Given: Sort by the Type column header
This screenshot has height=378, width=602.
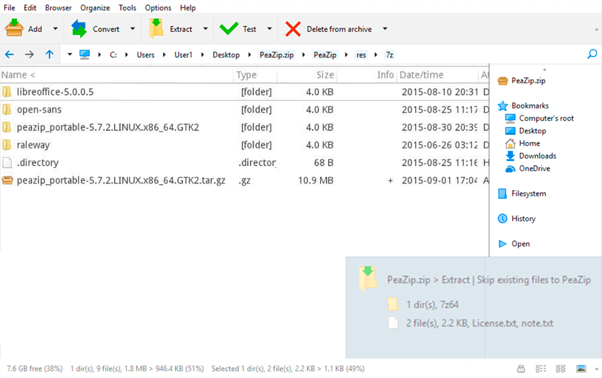Looking at the screenshot, I should pyautogui.click(x=255, y=75).
